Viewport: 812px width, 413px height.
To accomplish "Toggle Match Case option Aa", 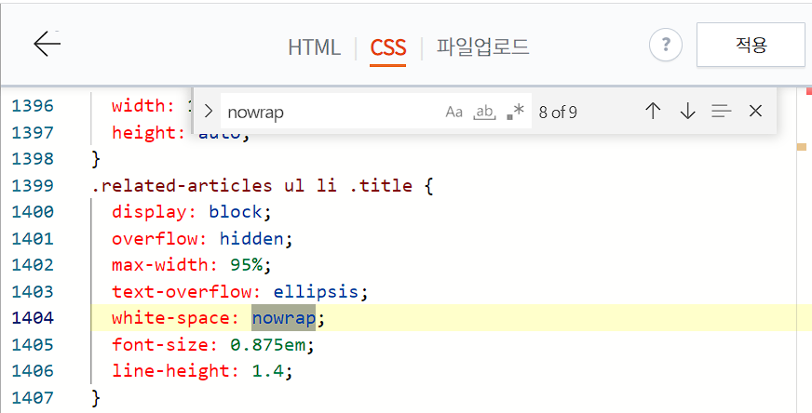I will coord(453,112).
